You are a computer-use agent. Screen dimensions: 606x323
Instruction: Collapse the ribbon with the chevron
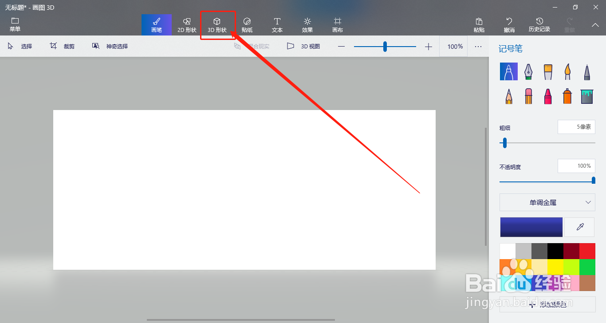[595, 25]
